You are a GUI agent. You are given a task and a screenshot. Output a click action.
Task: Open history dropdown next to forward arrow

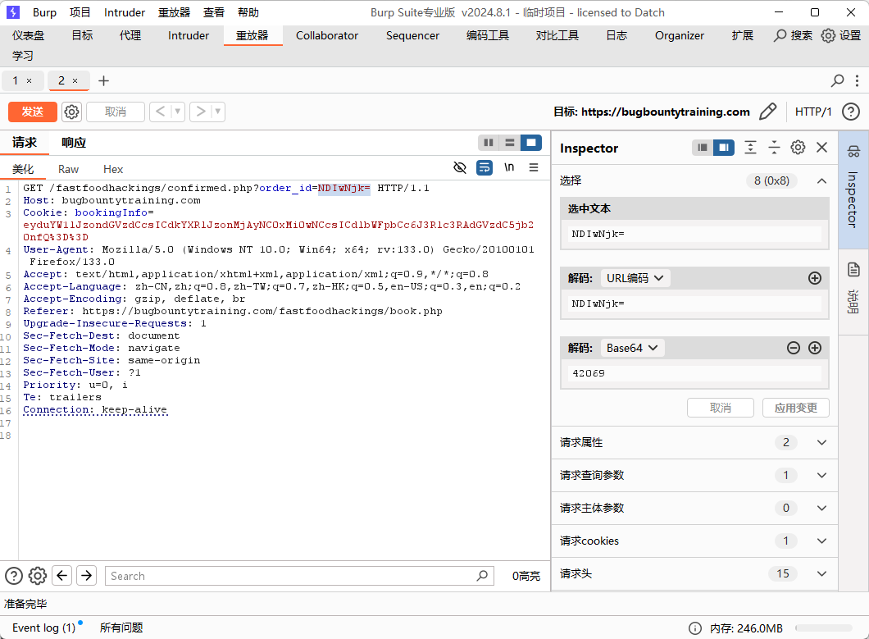(218, 112)
